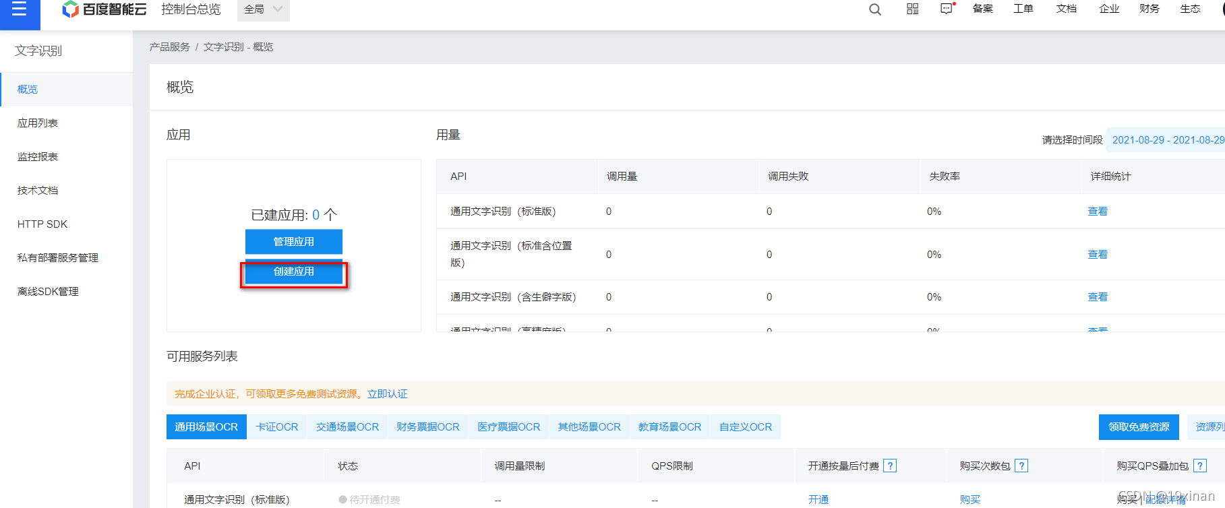
Task: Open 应用列表 in the sidebar
Action: point(38,123)
